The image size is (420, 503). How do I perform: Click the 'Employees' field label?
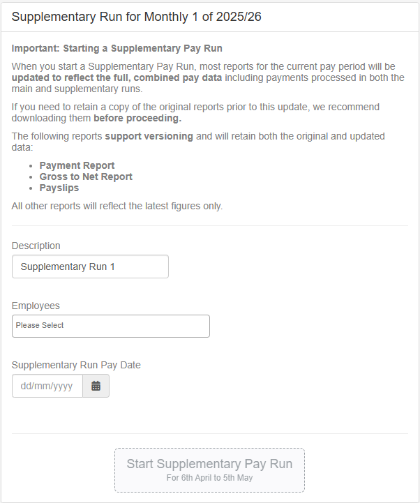36,306
